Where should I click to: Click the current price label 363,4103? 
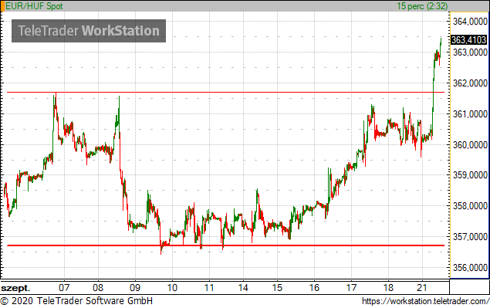[x=468, y=40]
